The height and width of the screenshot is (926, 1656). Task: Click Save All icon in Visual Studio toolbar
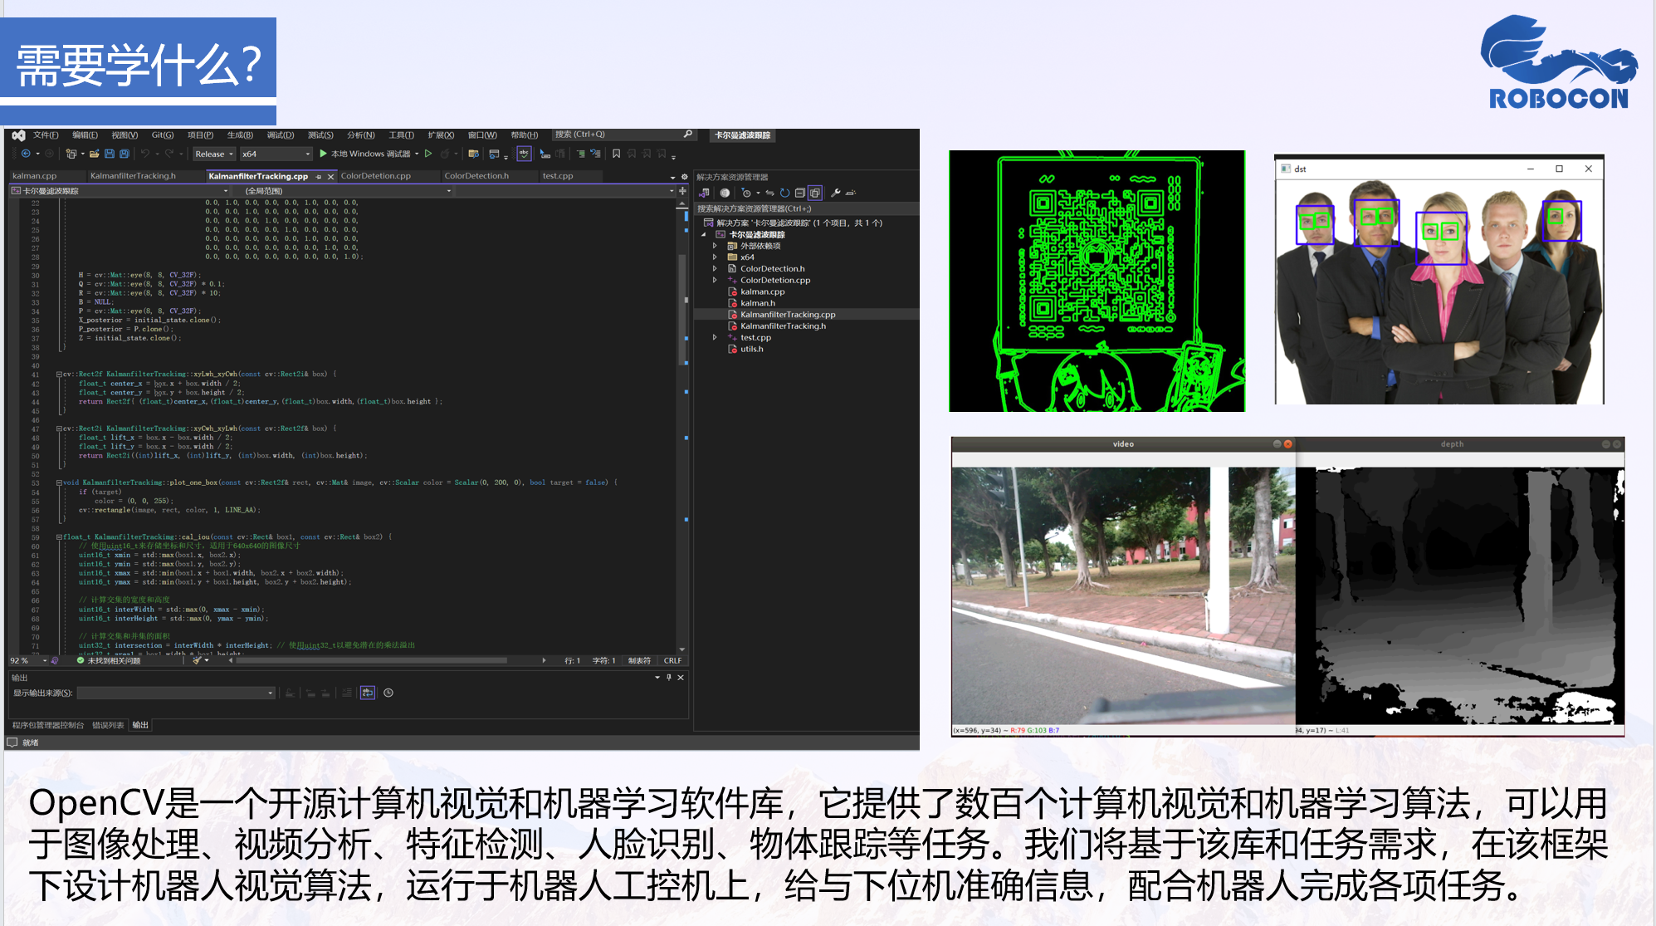click(124, 154)
